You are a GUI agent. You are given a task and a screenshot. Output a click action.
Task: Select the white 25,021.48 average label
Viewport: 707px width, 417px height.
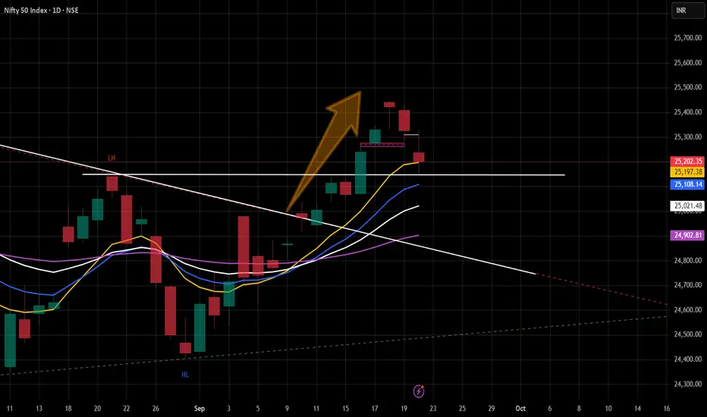click(687, 206)
